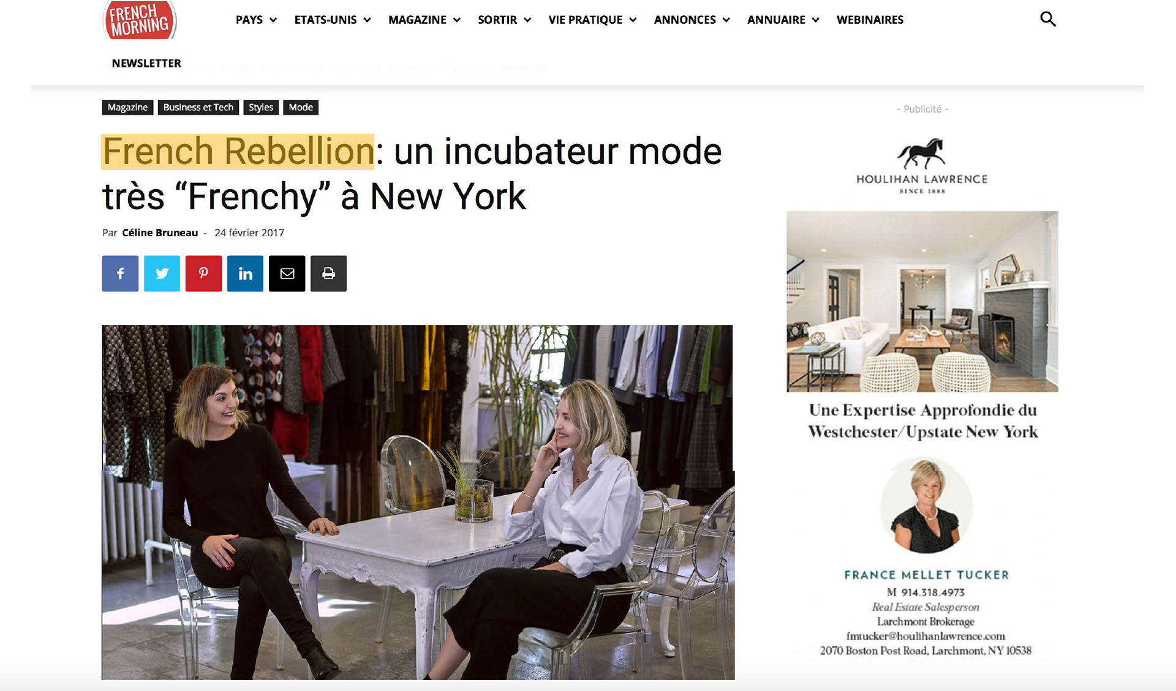
Task: Open the WEBINAIRES menu item
Action: click(870, 20)
